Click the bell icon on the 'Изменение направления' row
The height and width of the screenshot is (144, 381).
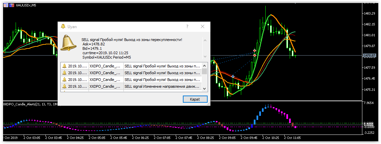(64, 86)
